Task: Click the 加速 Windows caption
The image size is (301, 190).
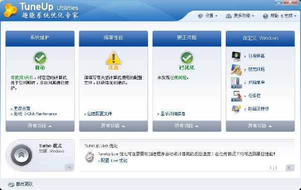Action: 52,151
